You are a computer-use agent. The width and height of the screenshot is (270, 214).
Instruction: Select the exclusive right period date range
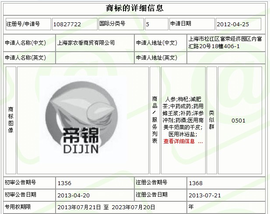104,207
